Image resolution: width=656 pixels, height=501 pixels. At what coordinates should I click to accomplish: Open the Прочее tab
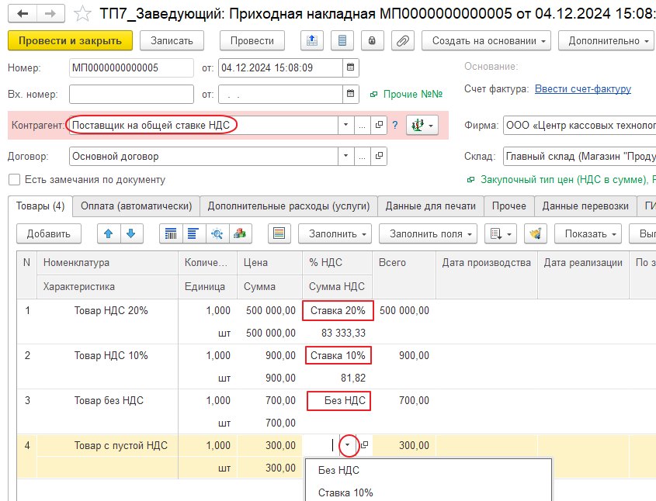coord(509,206)
